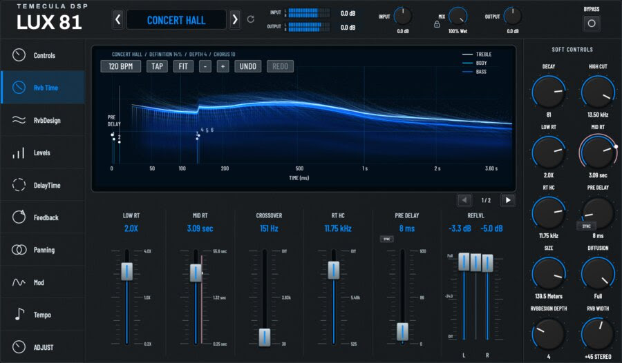Click the 120 BPM tempo button
622x363 pixels.
[x=120, y=66]
